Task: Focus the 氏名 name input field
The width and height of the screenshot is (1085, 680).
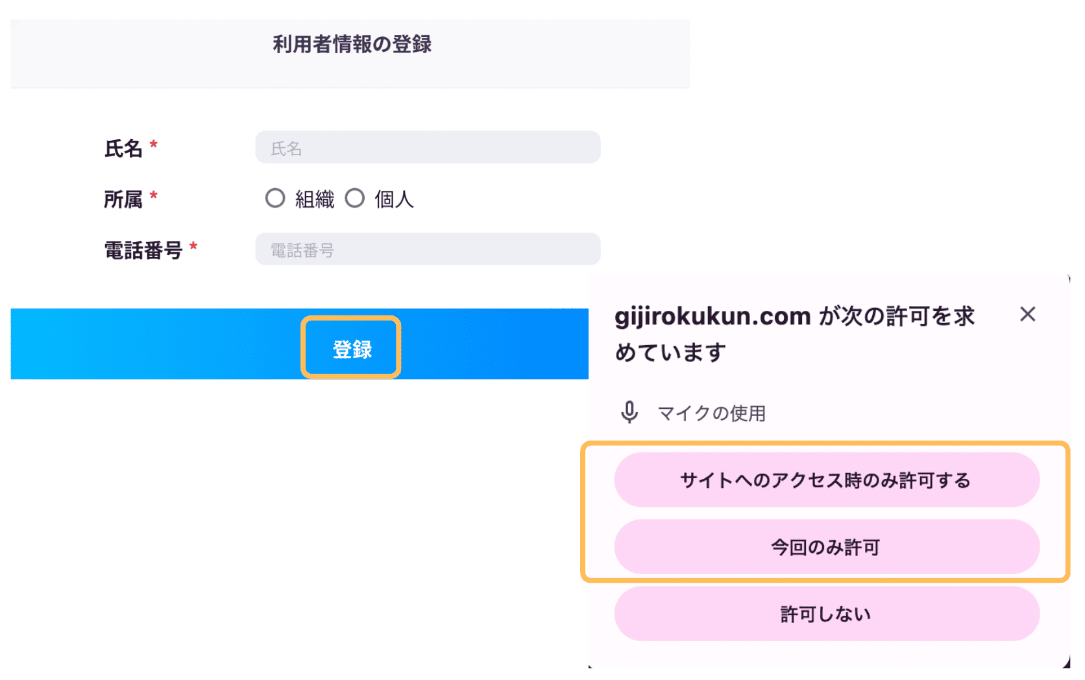Action: [428, 147]
